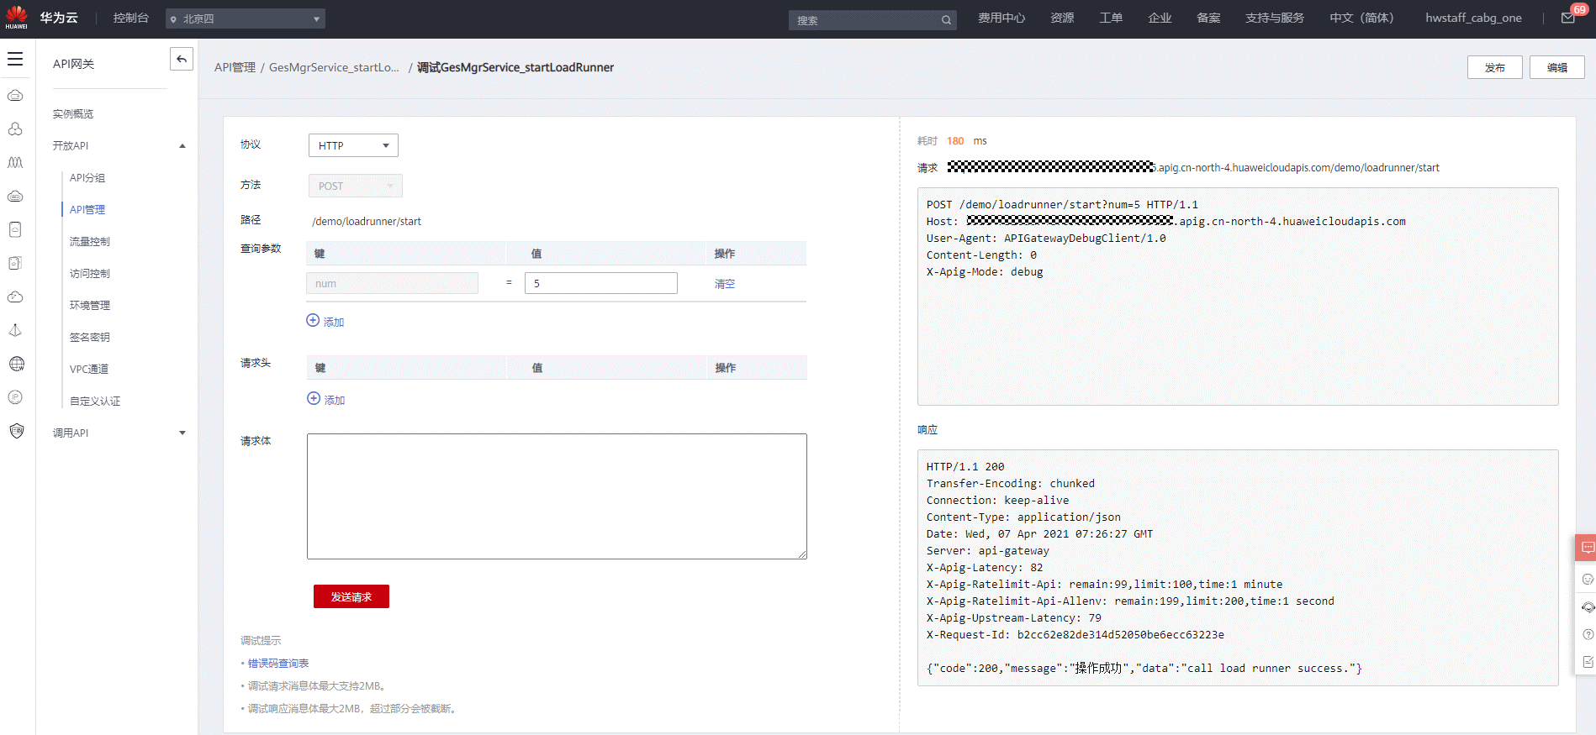Viewport: 1596px width, 735px height.
Task: Click the plus icon to add request header
Action: 314,399
